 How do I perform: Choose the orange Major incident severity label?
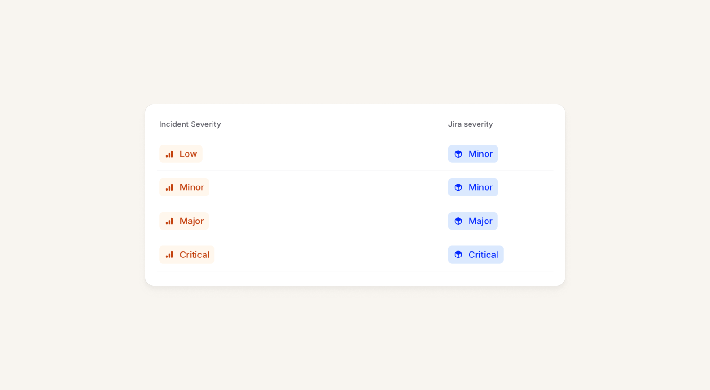pyautogui.click(x=192, y=221)
